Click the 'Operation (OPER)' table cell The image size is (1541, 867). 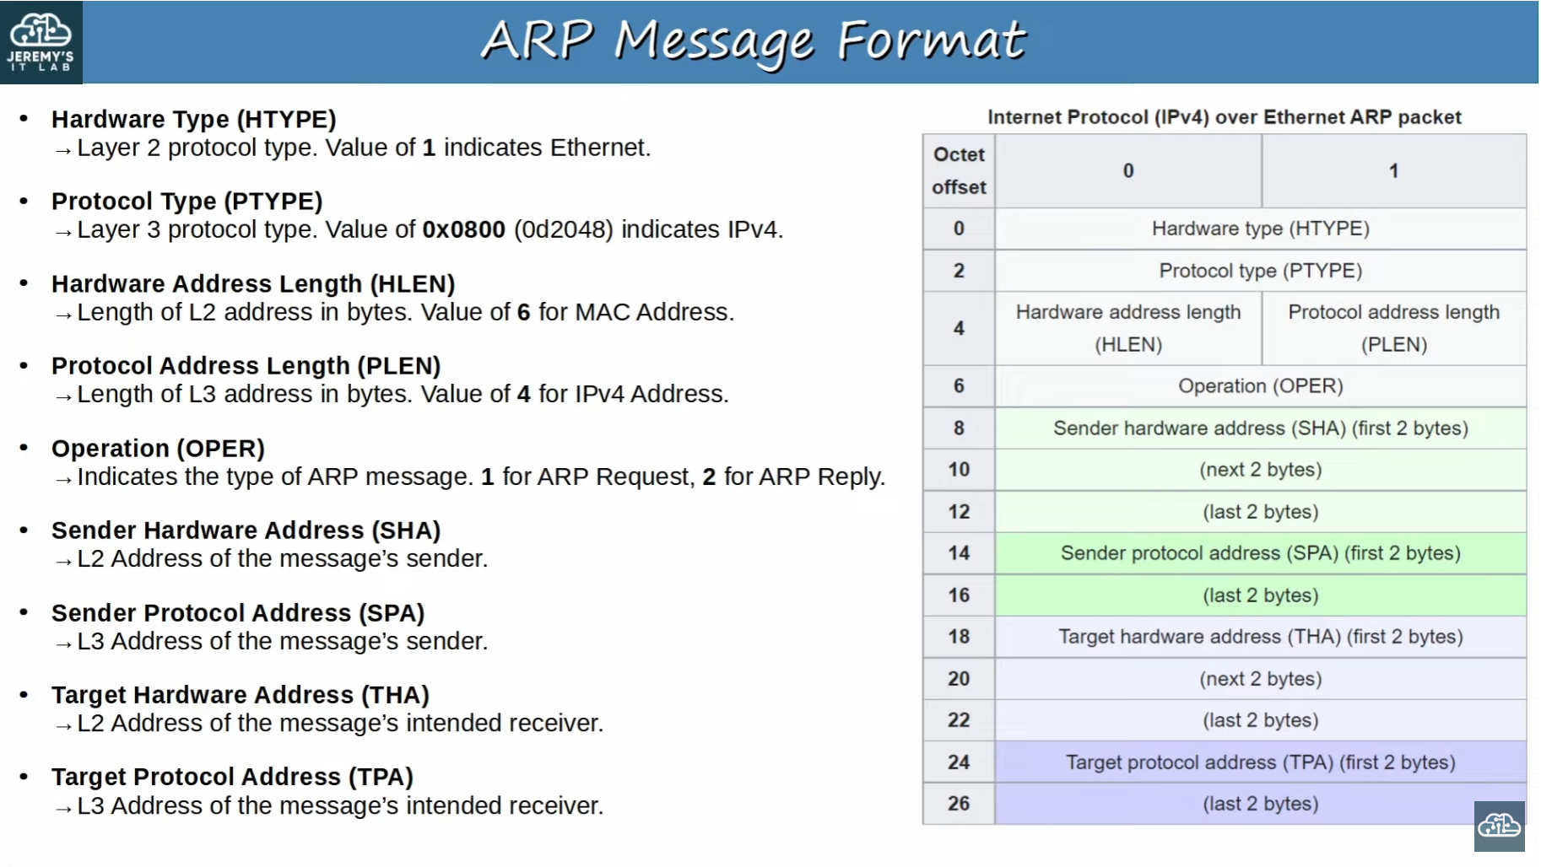(x=1261, y=386)
